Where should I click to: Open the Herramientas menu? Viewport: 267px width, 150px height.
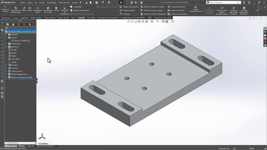coord(52,2)
